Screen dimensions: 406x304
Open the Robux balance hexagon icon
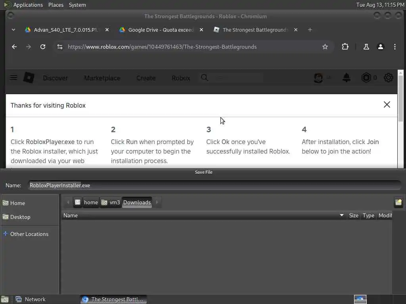(x=366, y=78)
